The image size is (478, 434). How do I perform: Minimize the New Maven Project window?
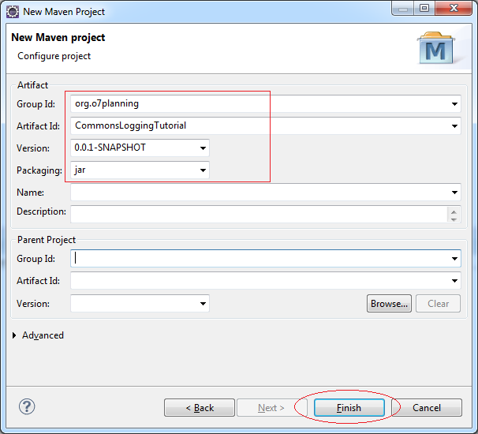click(x=403, y=9)
